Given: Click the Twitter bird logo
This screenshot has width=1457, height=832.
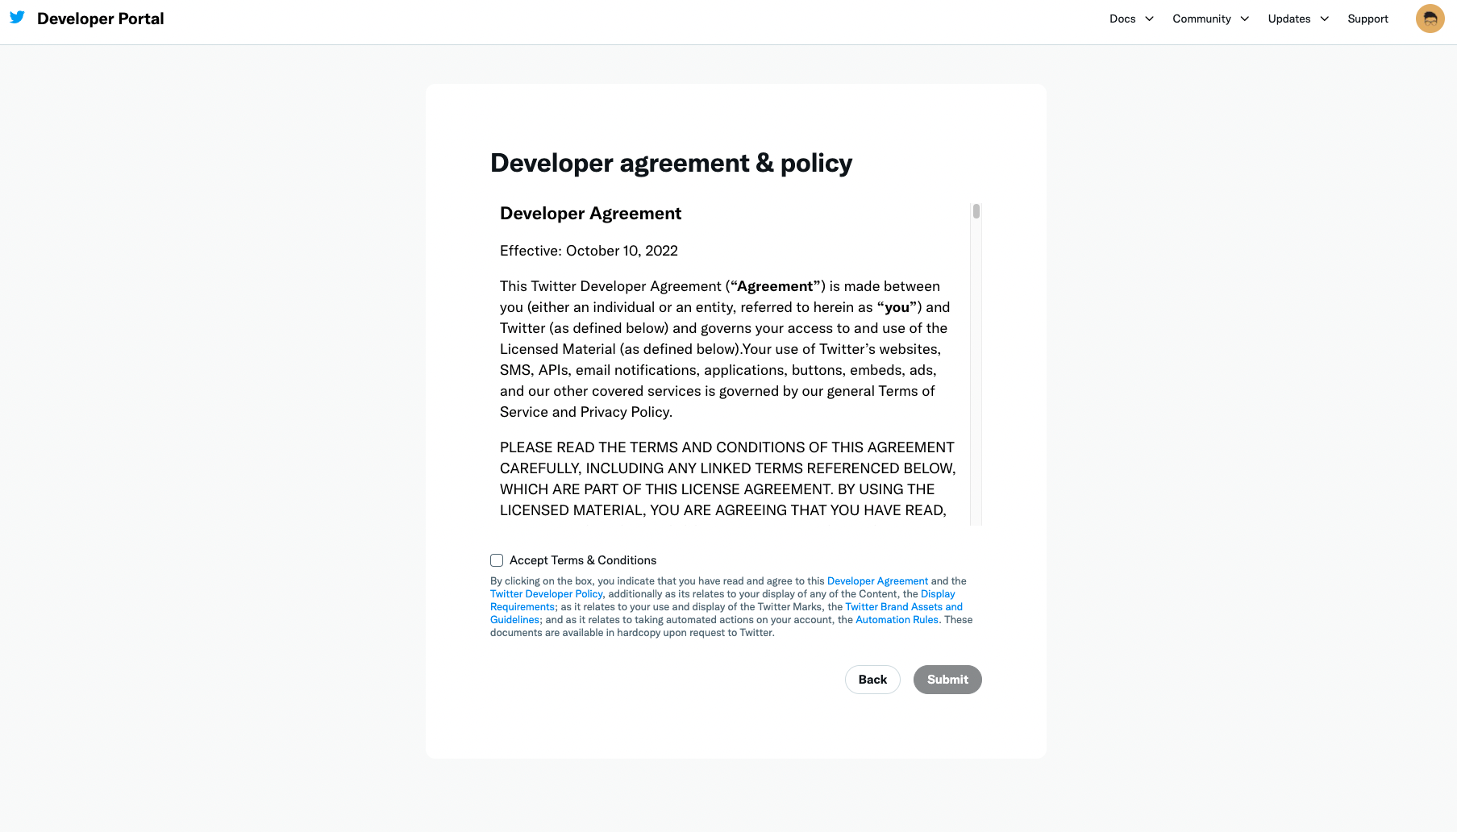Looking at the screenshot, I should click(x=17, y=18).
